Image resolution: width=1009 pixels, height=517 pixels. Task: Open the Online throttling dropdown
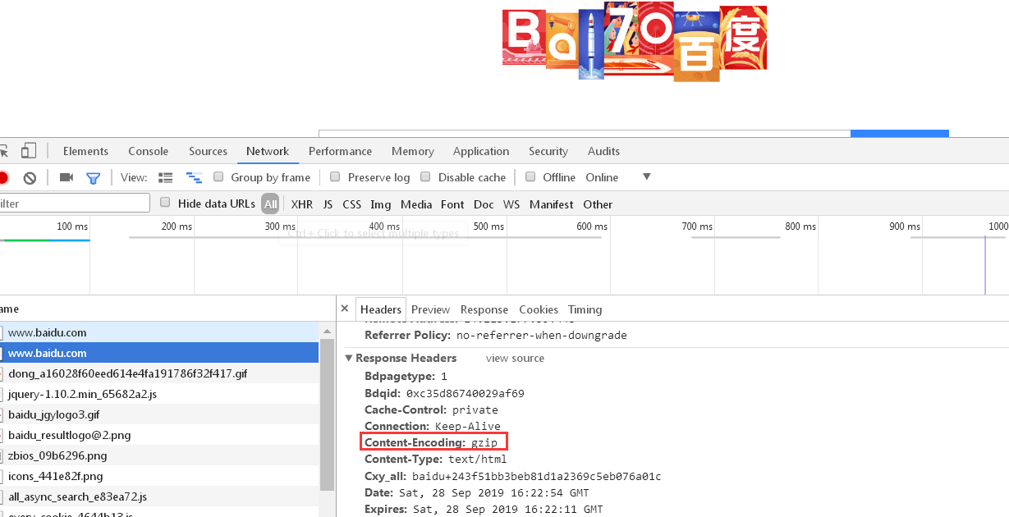point(618,177)
